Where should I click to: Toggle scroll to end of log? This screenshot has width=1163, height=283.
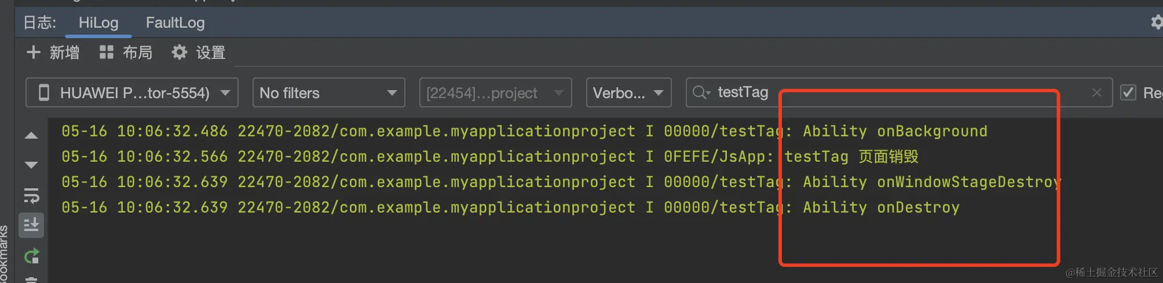click(x=31, y=225)
